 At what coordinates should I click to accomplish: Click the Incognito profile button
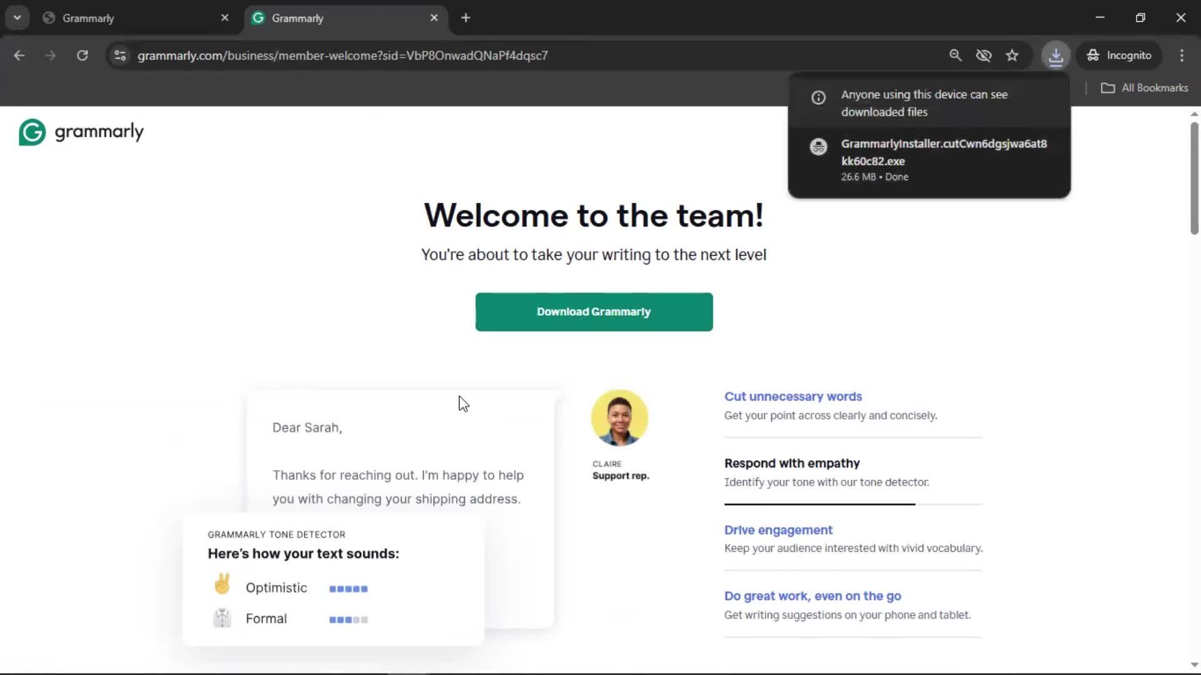pos(1118,55)
